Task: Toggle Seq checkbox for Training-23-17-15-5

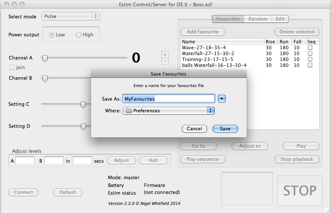Action: pyautogui.click(x=310, y=59)
